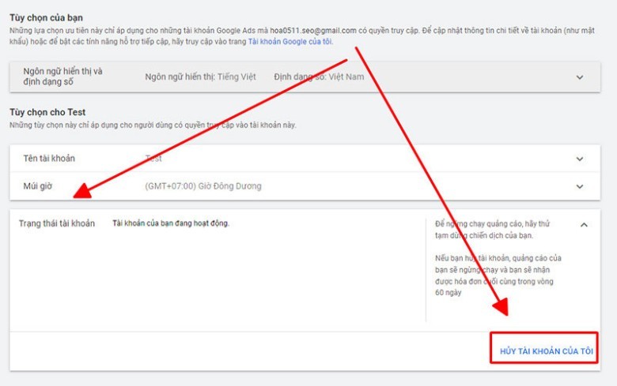617x386 pixels.
Task: Select the Múi giờ label
Action: tap(37, 186)
